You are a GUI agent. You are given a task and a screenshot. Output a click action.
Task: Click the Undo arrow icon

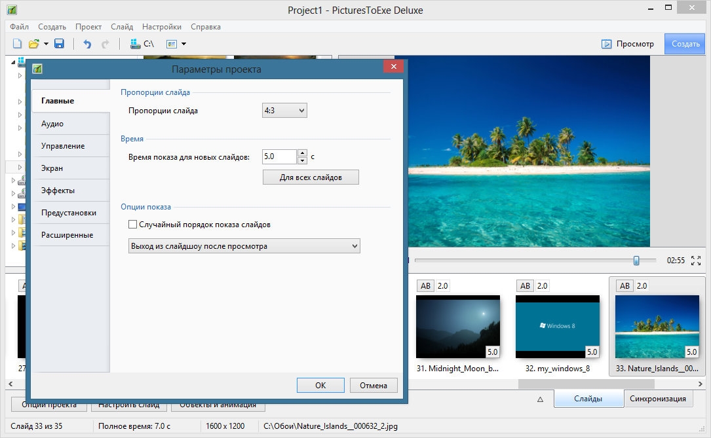[87, 44]
